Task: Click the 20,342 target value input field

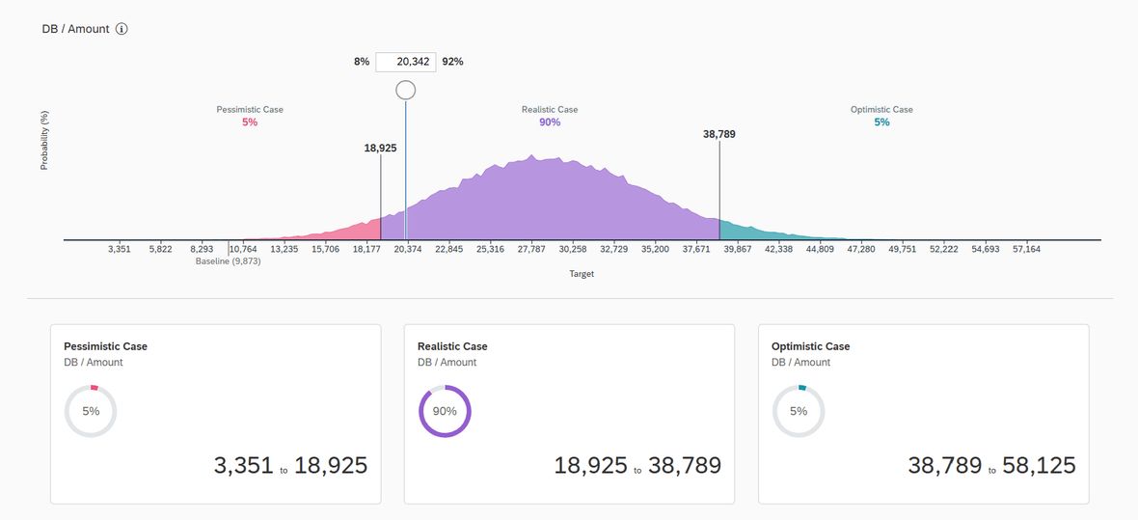Action: (x=406, y=62)
